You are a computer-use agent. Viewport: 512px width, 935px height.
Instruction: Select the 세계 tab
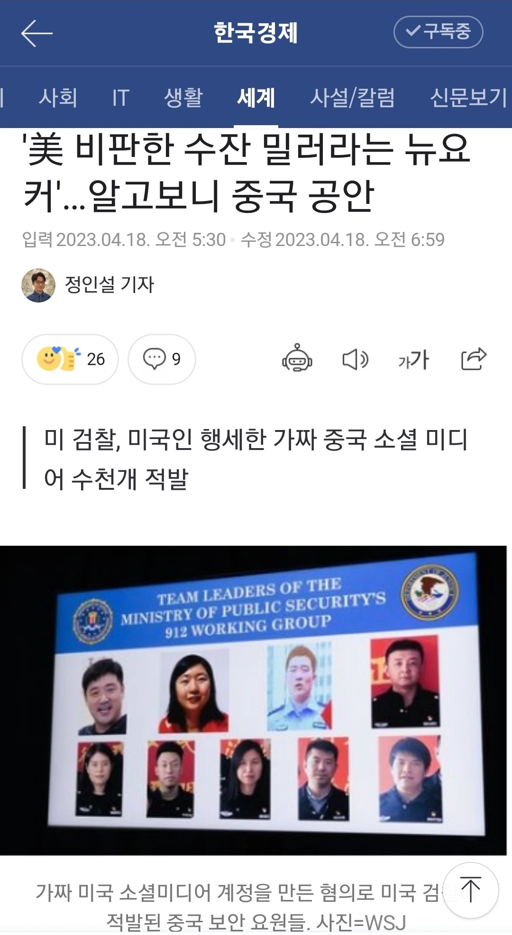tap(256, 98)
